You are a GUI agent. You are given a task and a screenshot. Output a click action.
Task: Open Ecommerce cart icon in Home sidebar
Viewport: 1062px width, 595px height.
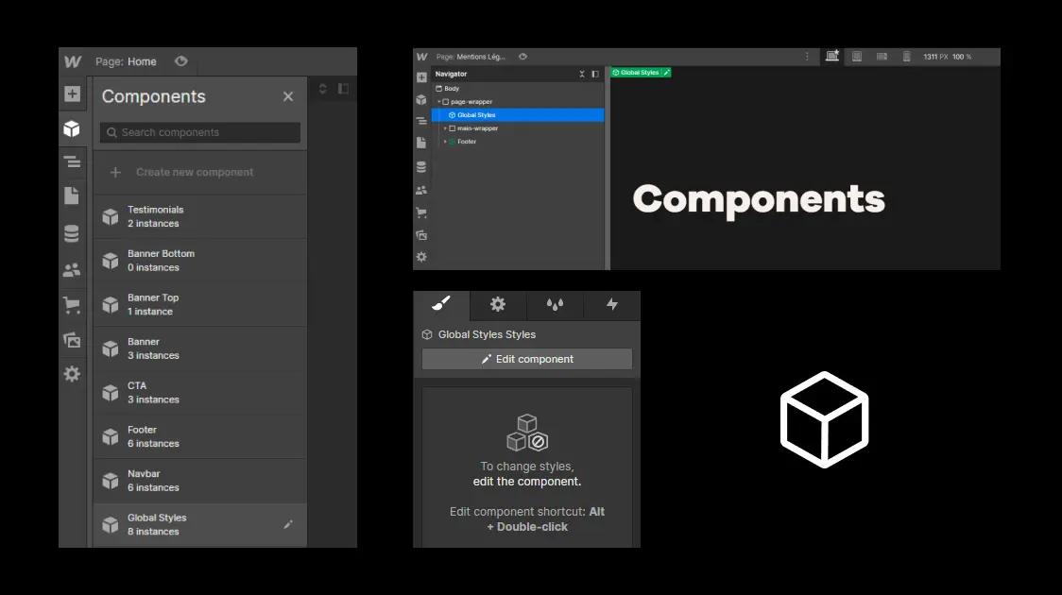(72, 305)
